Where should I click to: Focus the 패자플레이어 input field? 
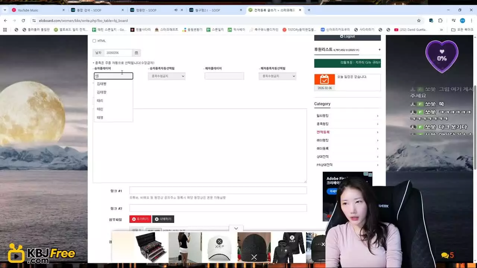pyautogui.click(x=224, y=76)
